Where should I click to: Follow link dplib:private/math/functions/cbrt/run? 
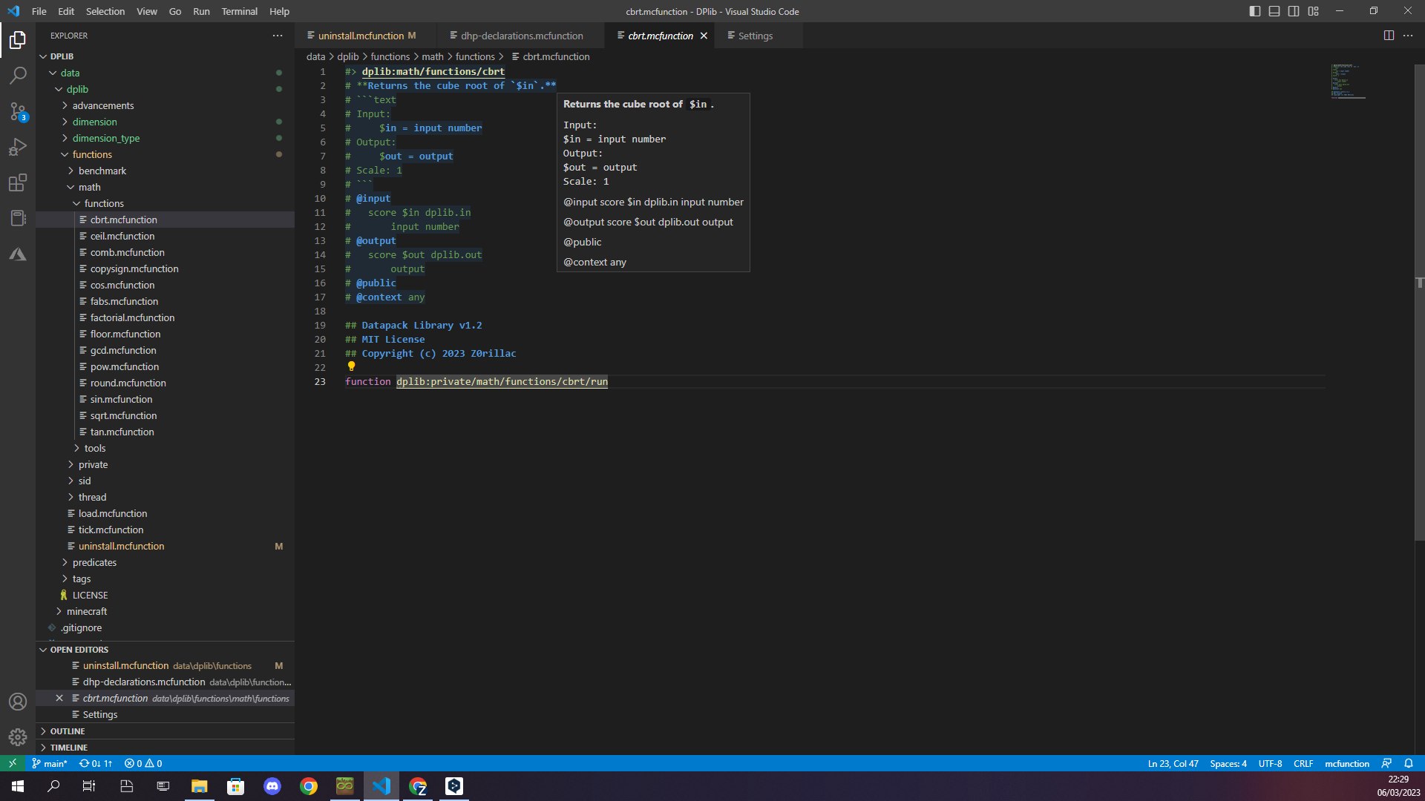[x=502, y=381]
